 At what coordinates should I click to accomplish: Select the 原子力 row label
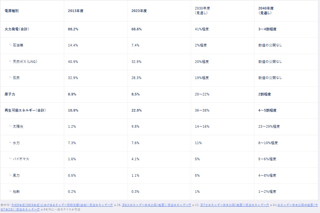pyautogui.click(x=10, y=94)
